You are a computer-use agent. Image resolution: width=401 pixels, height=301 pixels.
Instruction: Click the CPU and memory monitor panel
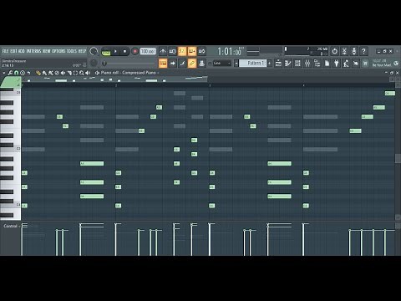(x=306, y=51)
